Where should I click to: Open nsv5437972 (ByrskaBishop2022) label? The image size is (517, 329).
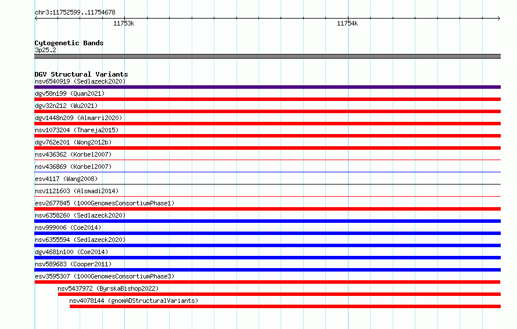[x=108, y=288]
